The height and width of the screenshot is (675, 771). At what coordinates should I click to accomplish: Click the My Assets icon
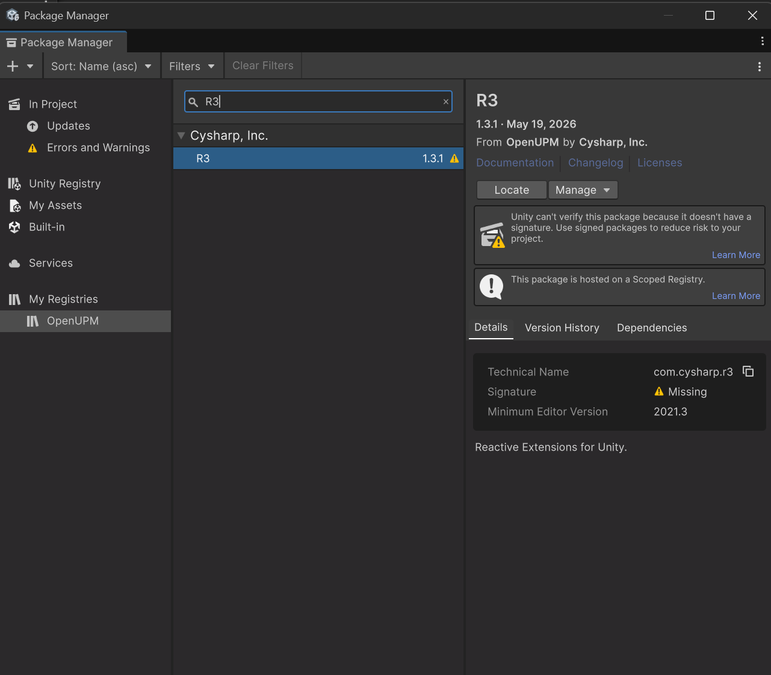click(x=15, y=206)
